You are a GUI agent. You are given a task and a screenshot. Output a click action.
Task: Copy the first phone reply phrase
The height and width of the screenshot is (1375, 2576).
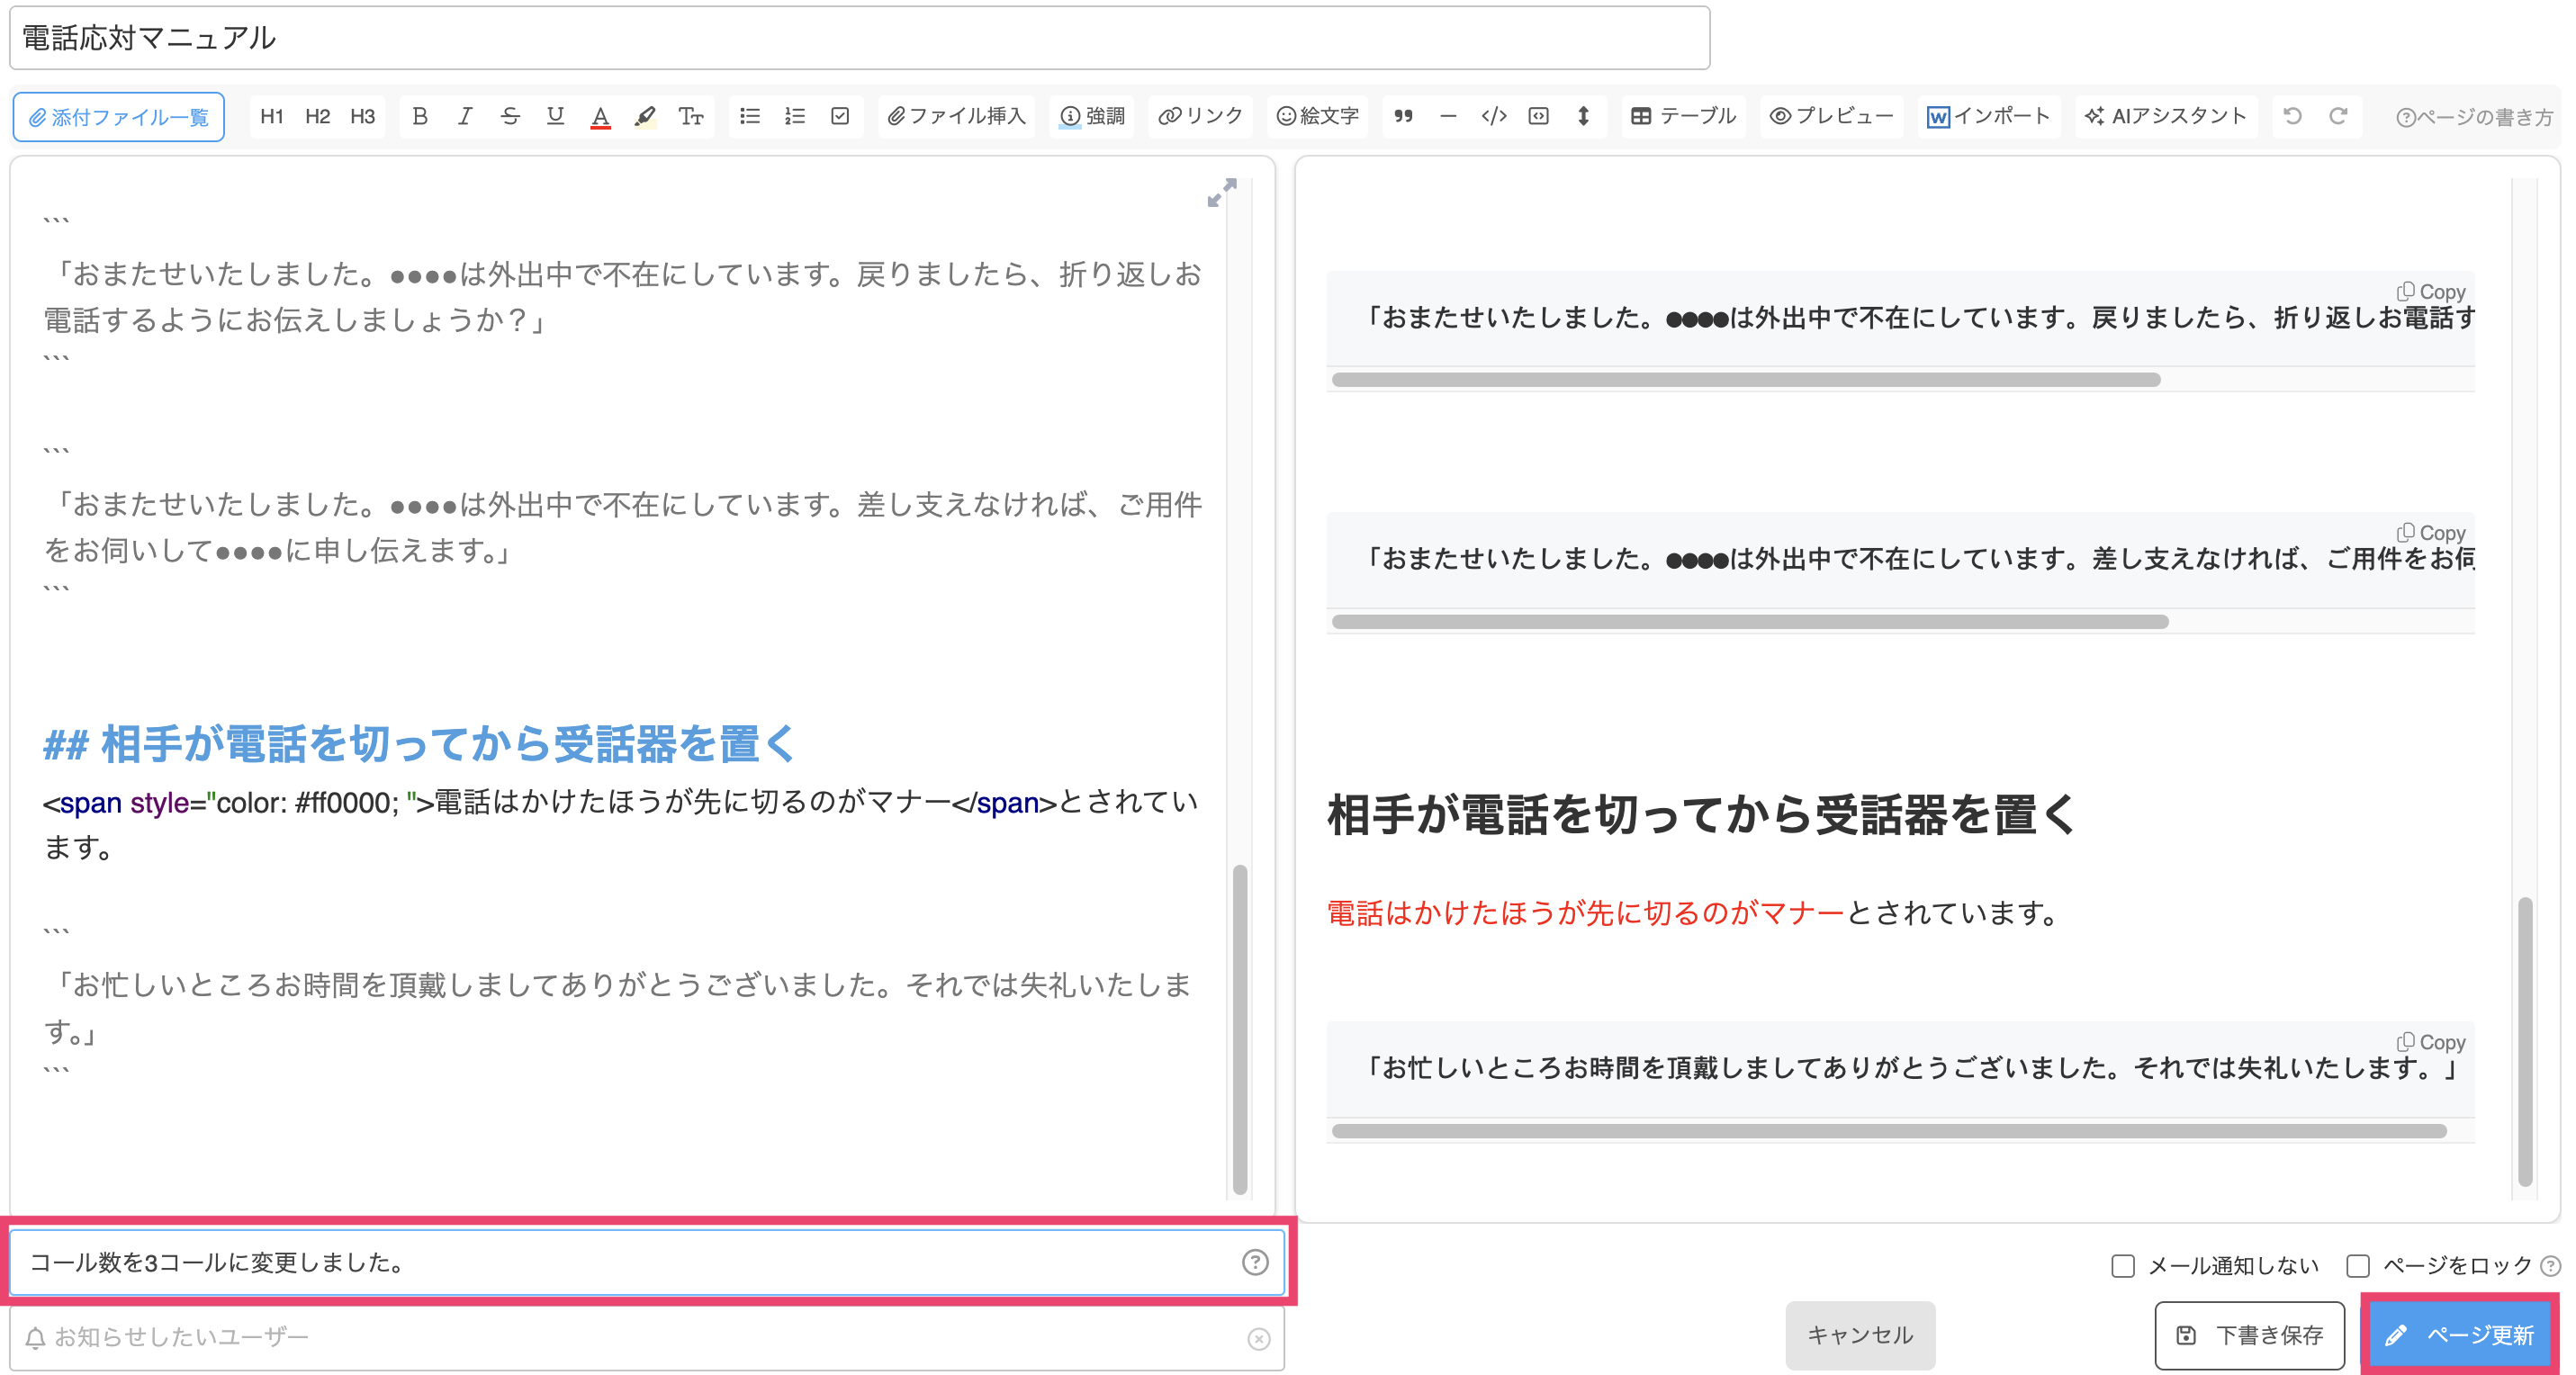(2432, 292)
